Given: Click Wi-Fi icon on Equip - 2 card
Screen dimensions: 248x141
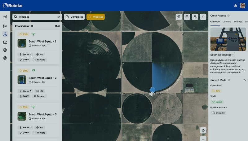Looking at the screenshot, I should tap(33, 71).
